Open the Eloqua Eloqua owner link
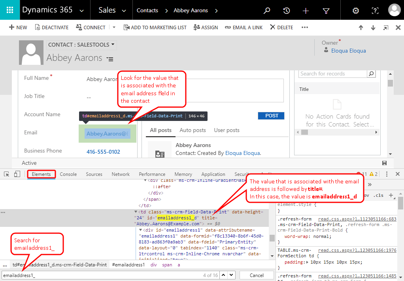This screenshot has height=281, width=404. tap(348, 51)
